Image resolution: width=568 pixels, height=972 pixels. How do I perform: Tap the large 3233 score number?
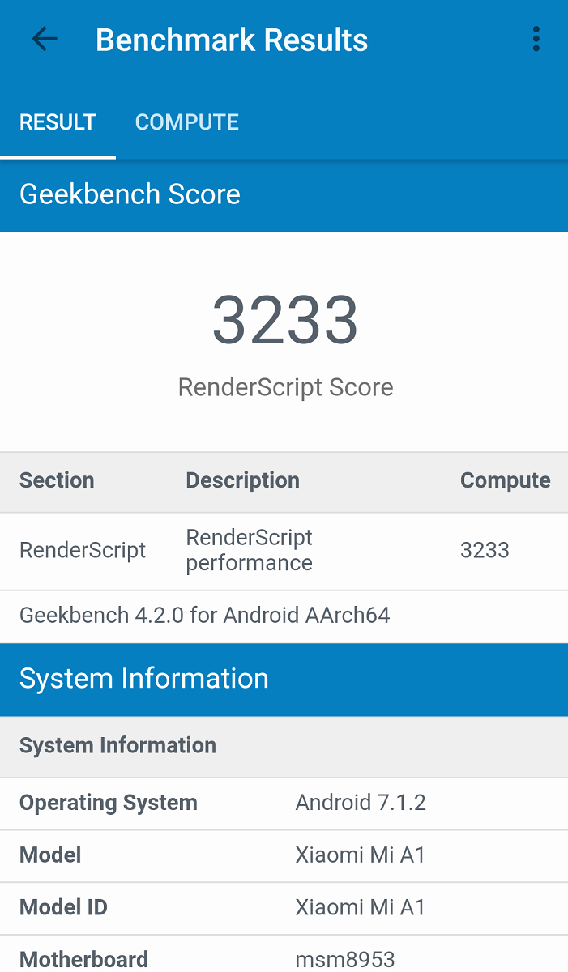[x=285, y=320]
